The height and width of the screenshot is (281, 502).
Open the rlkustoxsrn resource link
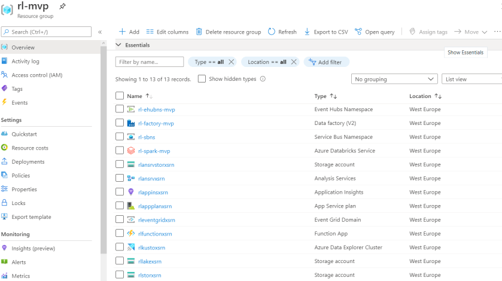151,248
